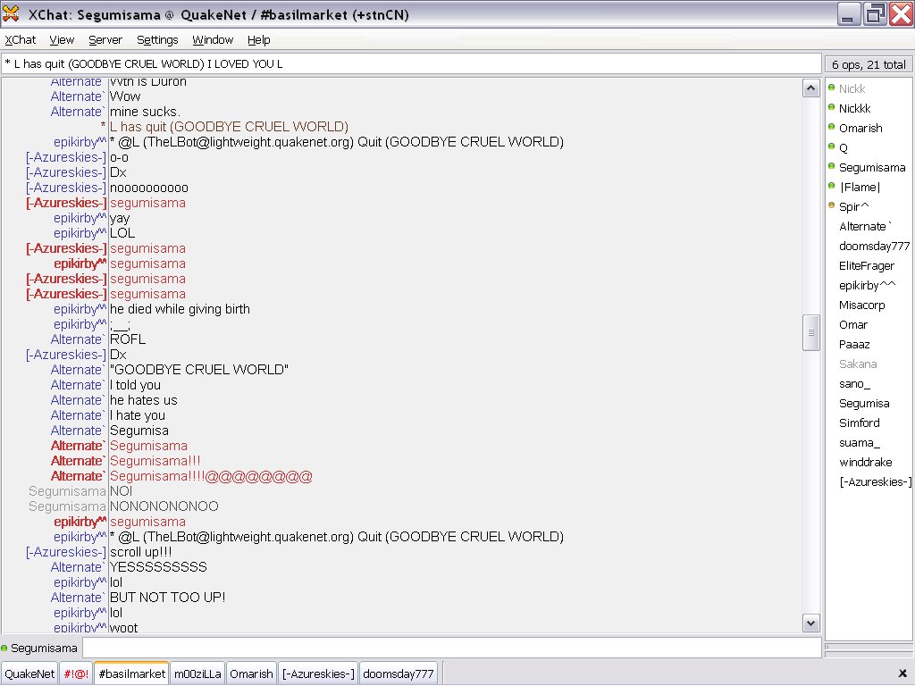Viewport: 915px width, 686px height.
Task: Click the green dot beside |Flame|
Action: pyautogui.click(x=831, y=187)
